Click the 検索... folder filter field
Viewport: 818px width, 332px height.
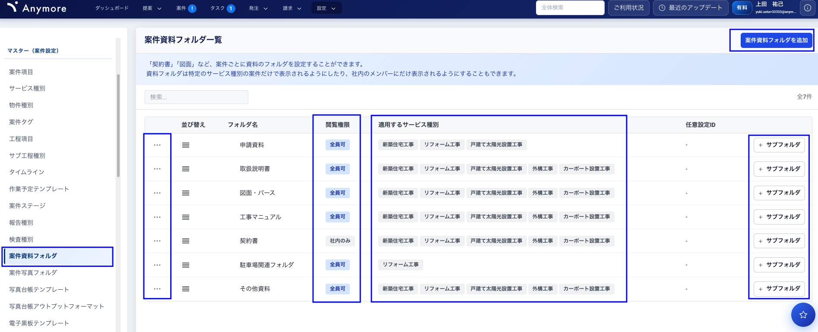[197, 97]
